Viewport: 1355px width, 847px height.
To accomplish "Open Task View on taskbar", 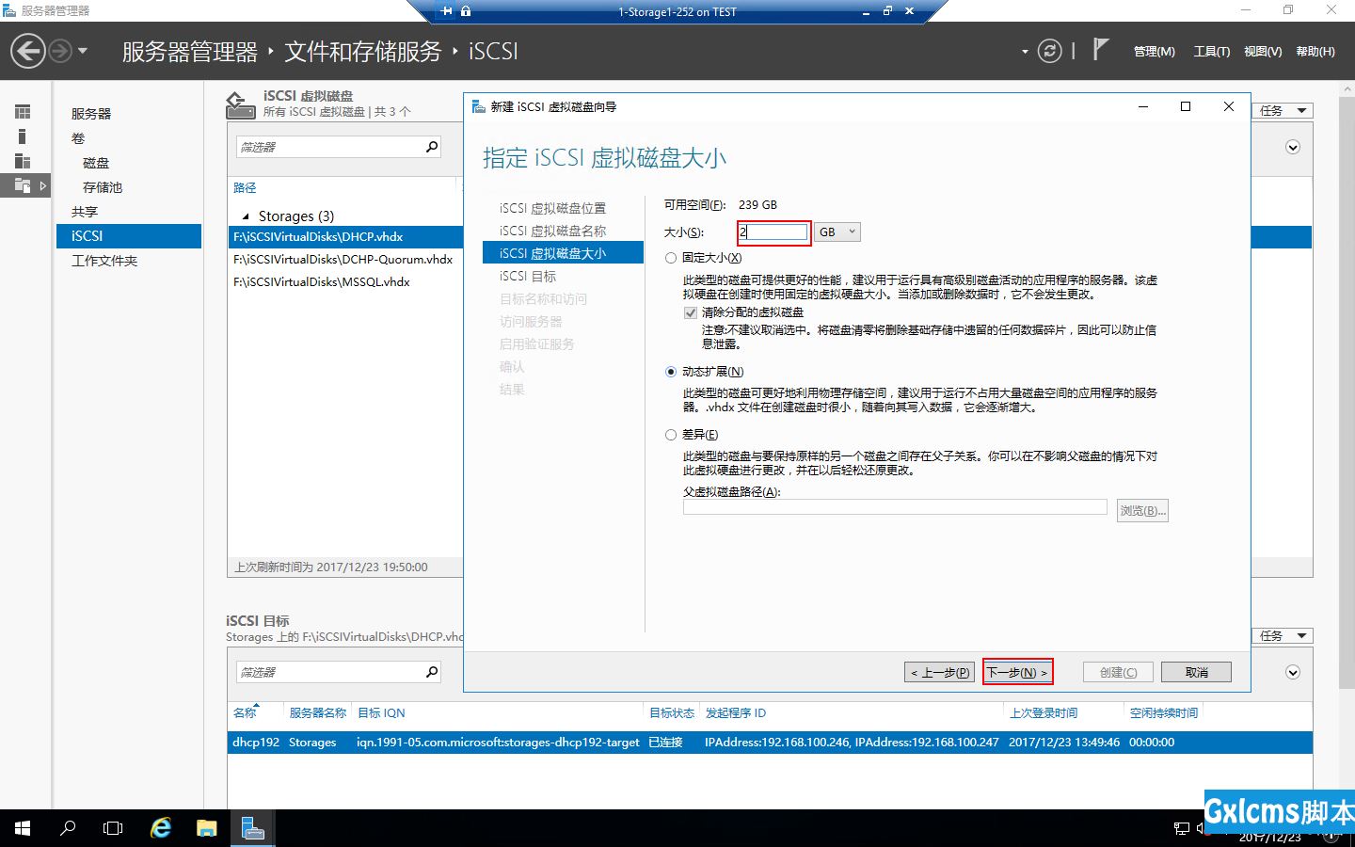I will click(113, 828).
